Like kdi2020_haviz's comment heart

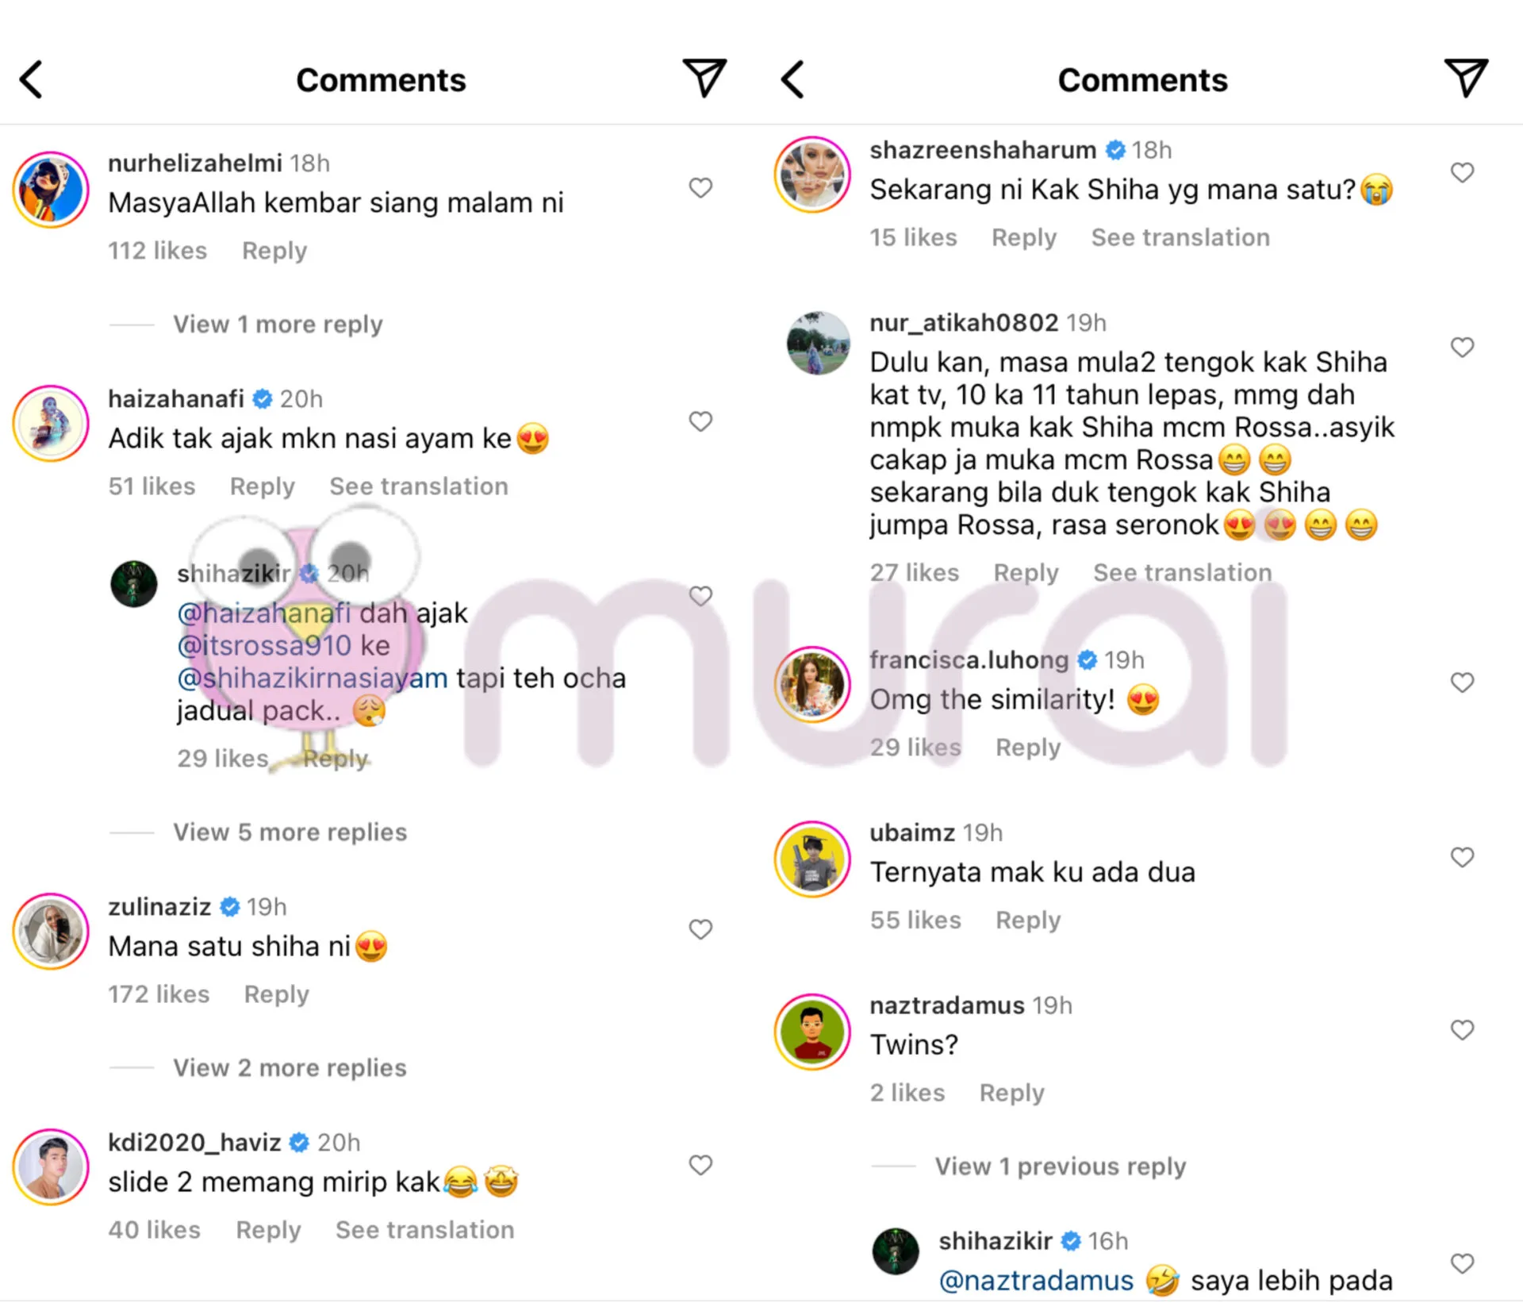(x=700, y=1165)
